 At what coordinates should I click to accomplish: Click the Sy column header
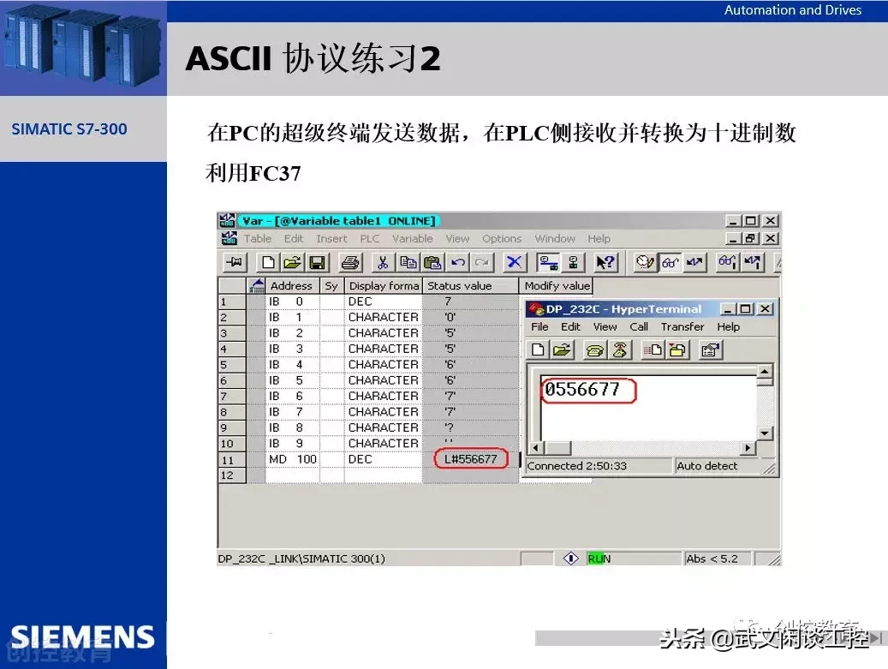332,285
